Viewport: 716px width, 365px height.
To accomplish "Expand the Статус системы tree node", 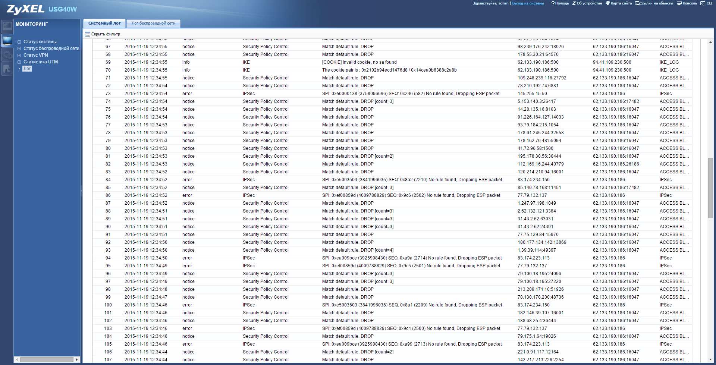I will click(19, 42).
